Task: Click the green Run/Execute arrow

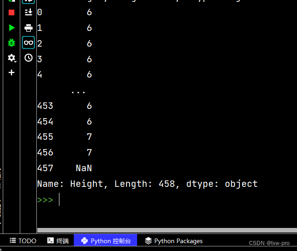Action: click(12, 28)
